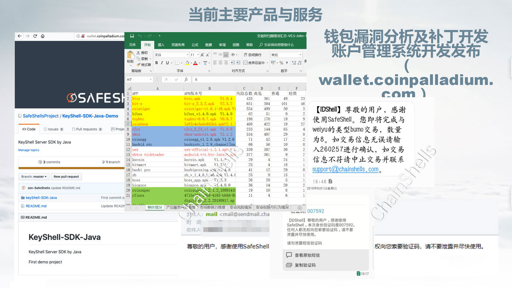Open the KeyShell-SDK-Java-Demo repository link
This screenshot has height=288, width=512.
(x=90, y=116)
